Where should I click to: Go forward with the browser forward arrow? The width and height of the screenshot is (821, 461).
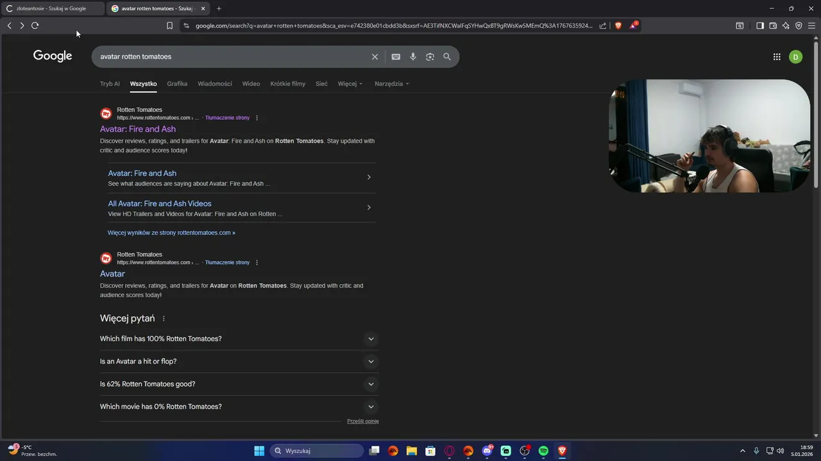22,26
